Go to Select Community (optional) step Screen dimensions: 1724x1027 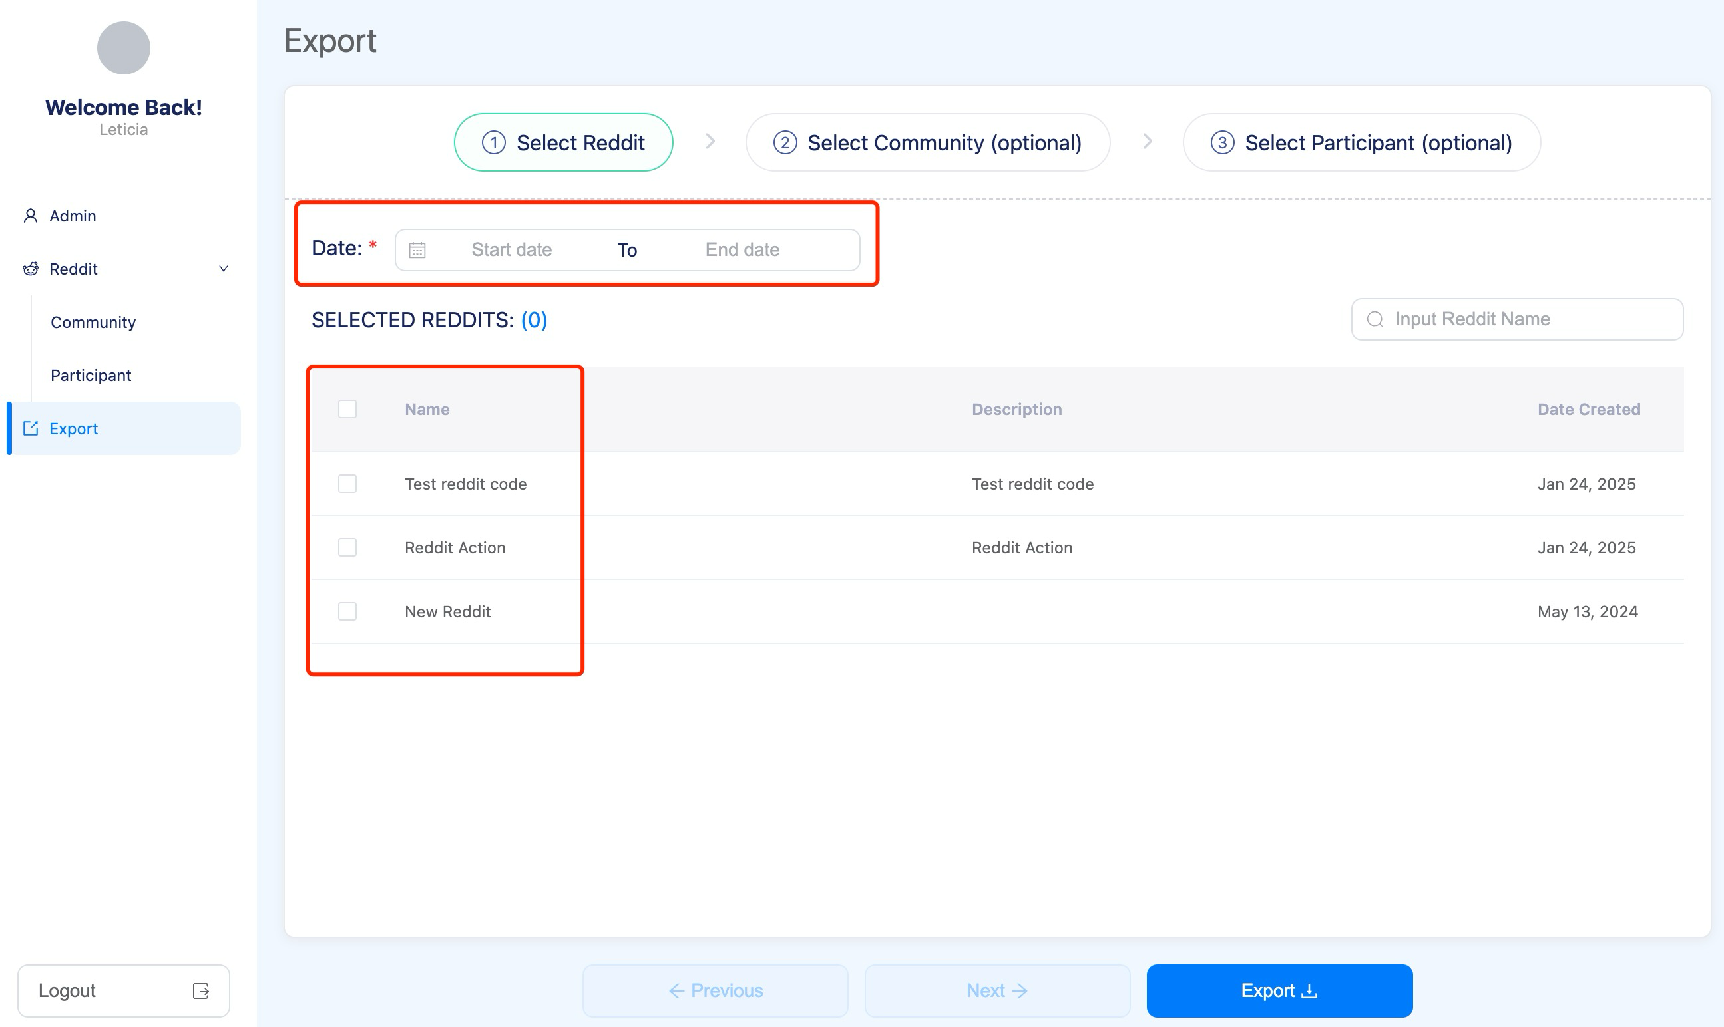click(x=927, y=142)
